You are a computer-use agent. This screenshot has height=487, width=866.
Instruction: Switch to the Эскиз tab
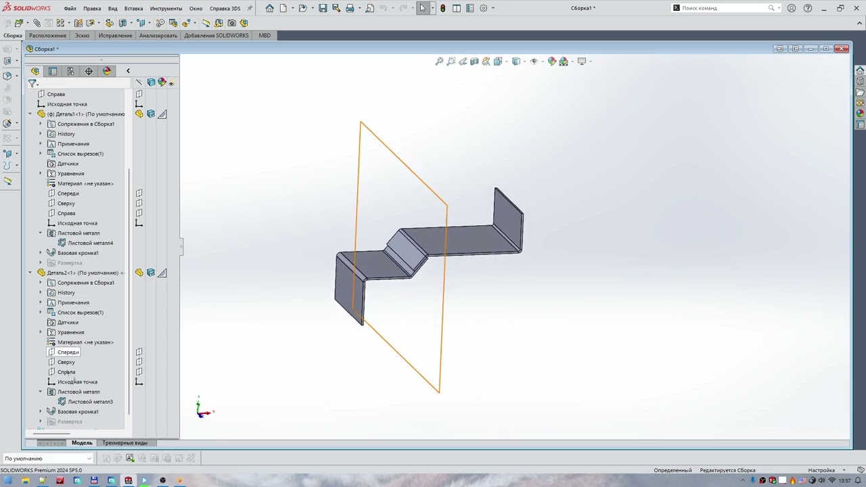click(82, 35)
